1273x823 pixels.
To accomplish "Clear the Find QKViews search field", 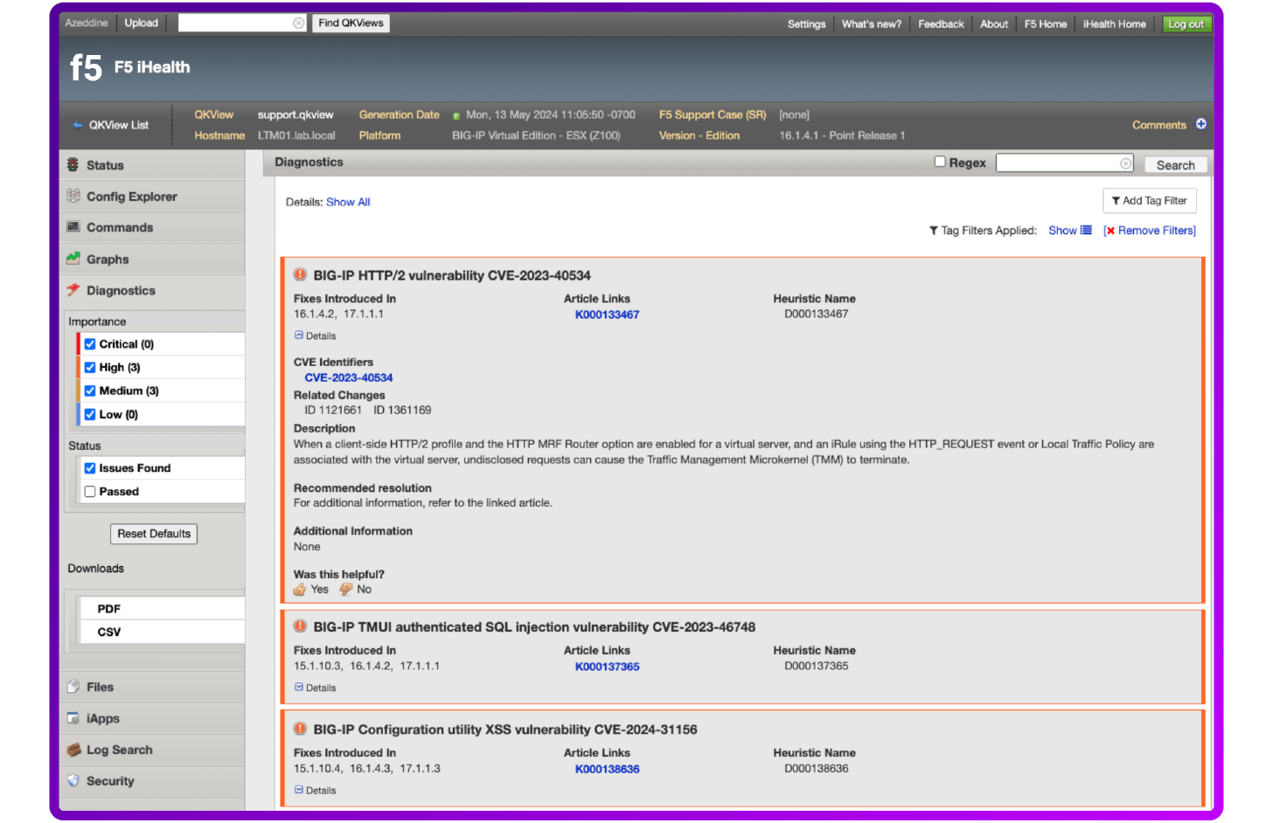I will click(x=299, y=23).
